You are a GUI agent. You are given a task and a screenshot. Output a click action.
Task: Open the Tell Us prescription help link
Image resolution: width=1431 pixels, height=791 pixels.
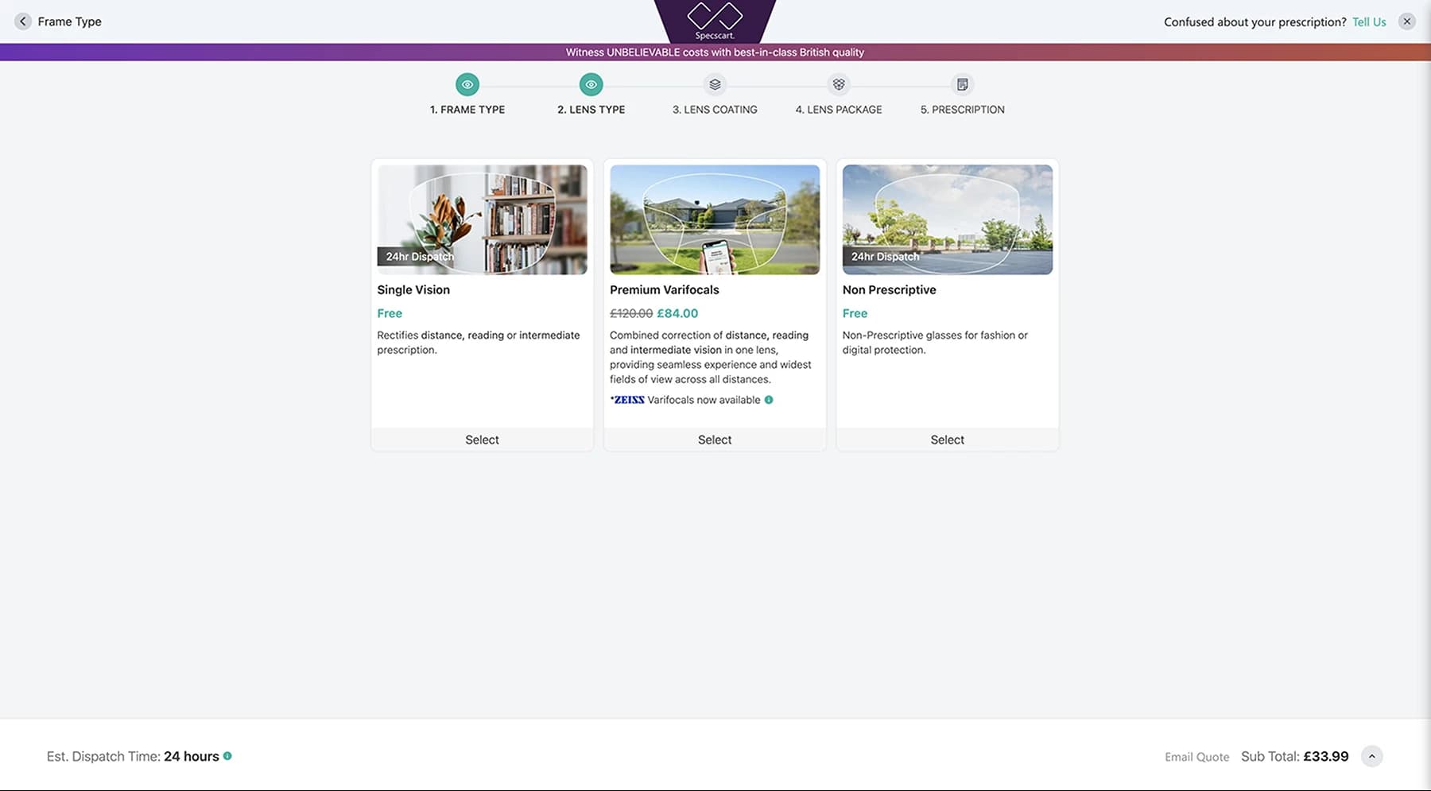[x=1368, y=22]
